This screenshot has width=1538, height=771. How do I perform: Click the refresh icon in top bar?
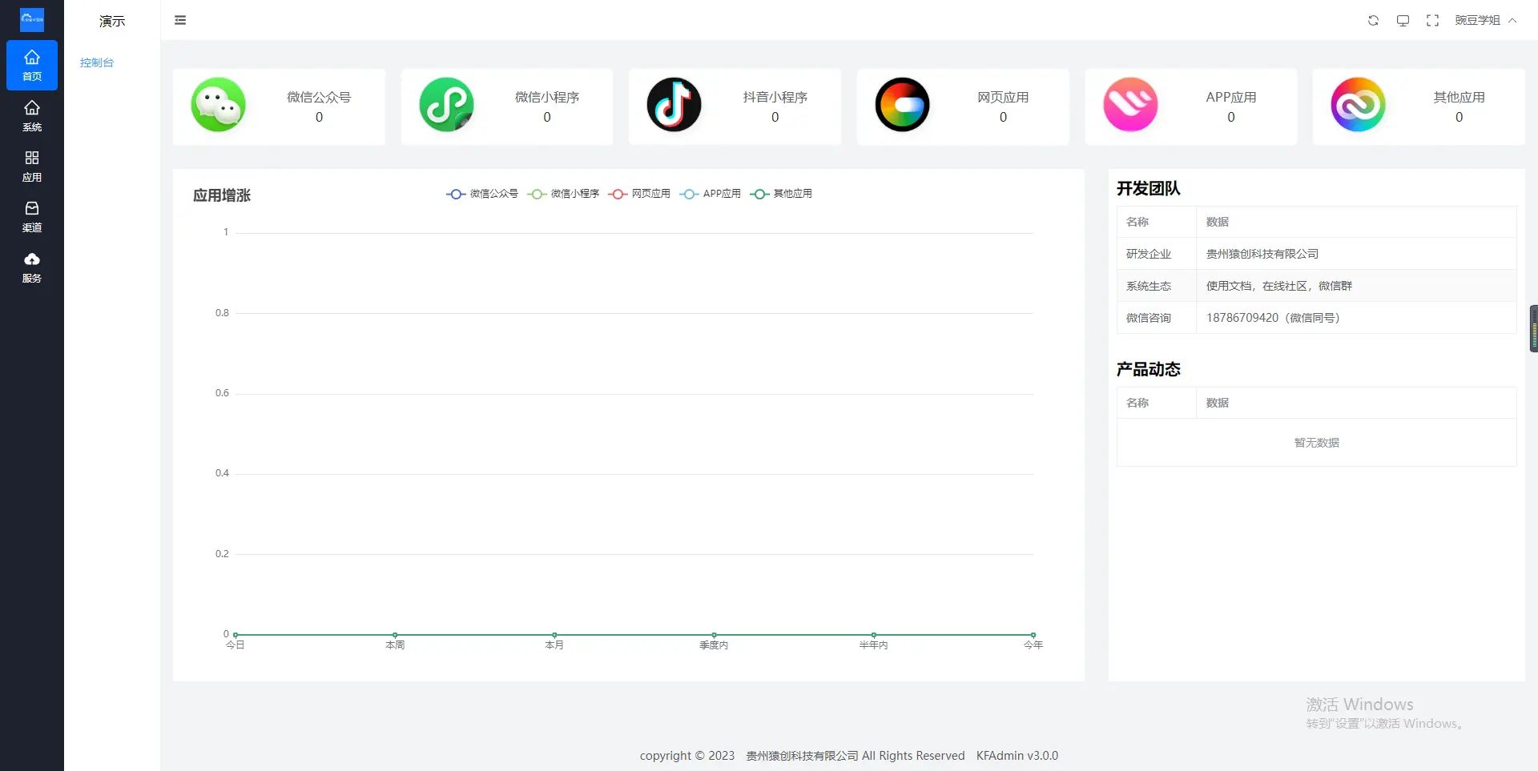(x=1373, y=20)
